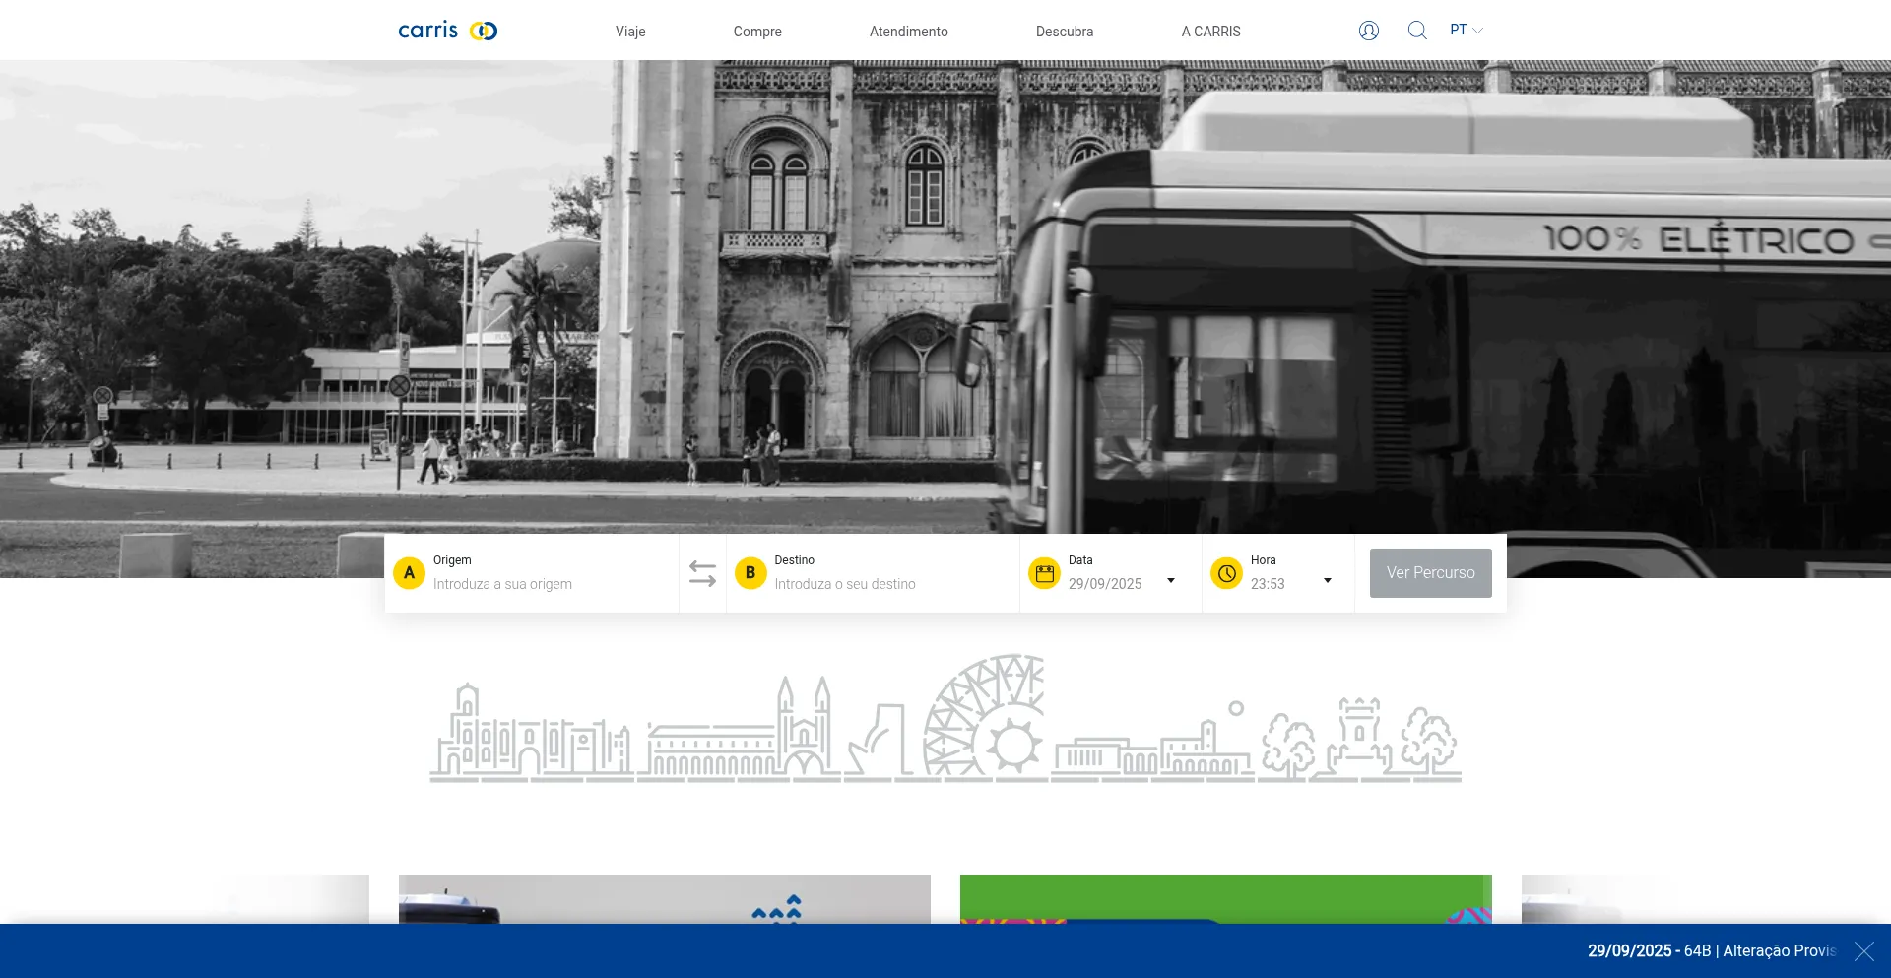Open the 64B Alteração Provis alert link
The image size is (1891, 978).
coord(1712,951)
